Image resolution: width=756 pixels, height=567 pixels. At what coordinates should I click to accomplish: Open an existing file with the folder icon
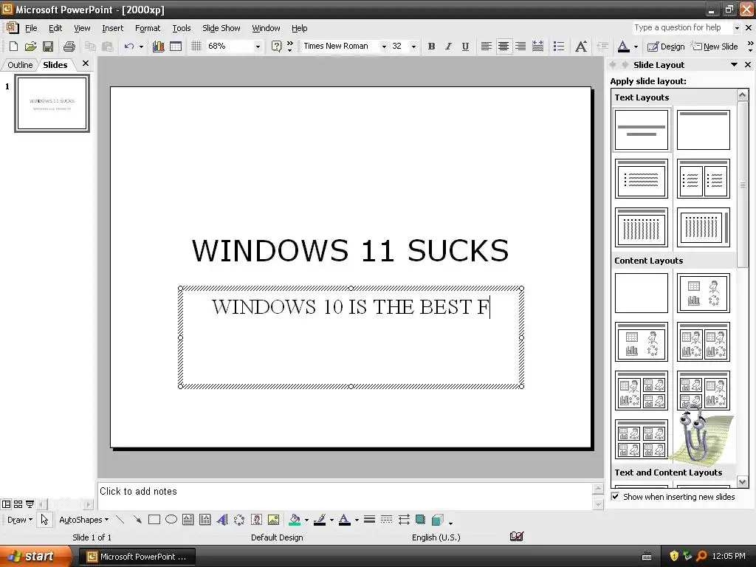click(31, 47)
